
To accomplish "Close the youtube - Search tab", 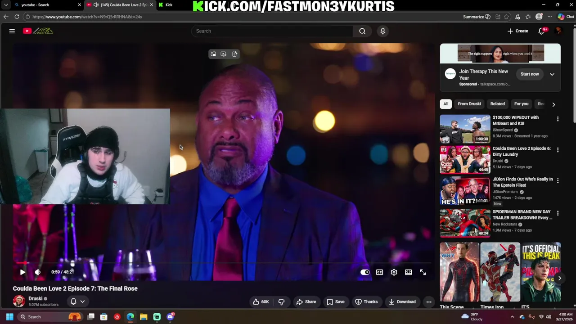I will pos(80,5).
